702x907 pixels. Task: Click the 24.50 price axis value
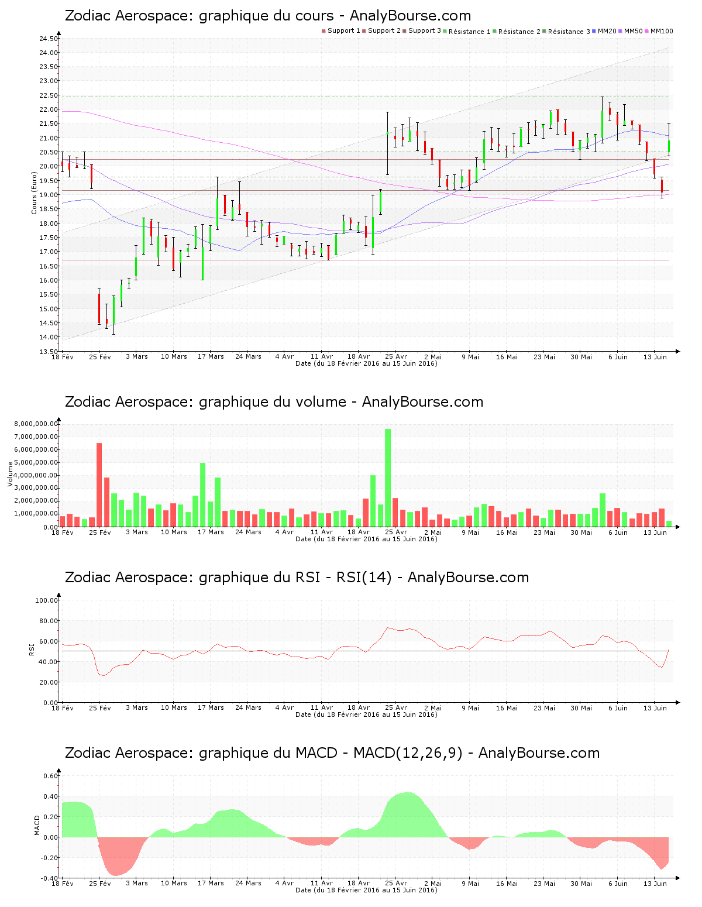click(49, 39)
